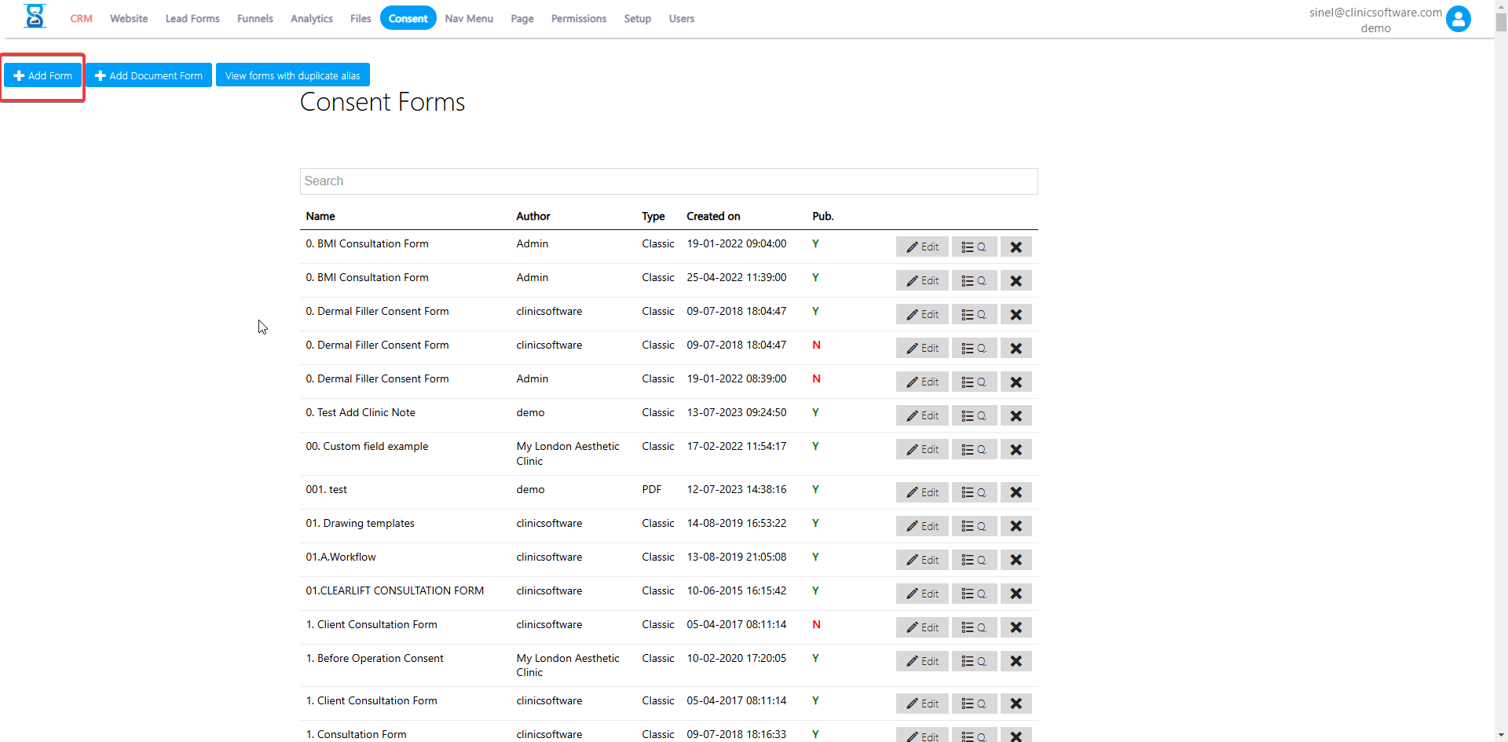Go to the Permissions section
1508x742 pixels.
pyautogui.click(x=578, y=19)
